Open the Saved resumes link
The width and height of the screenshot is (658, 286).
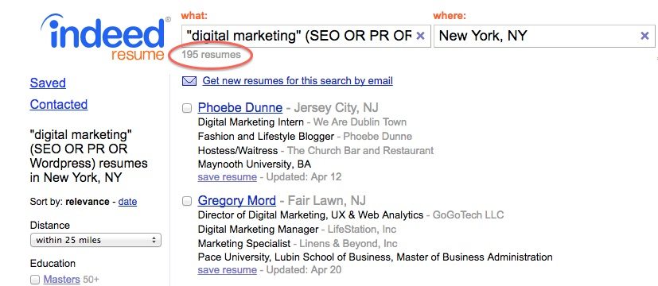point(48,83)
